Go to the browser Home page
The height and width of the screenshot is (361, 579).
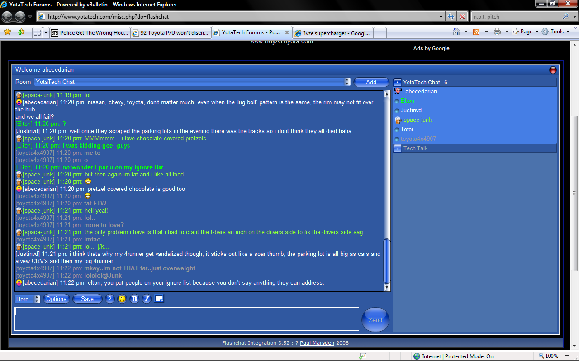tap(457, 32)
